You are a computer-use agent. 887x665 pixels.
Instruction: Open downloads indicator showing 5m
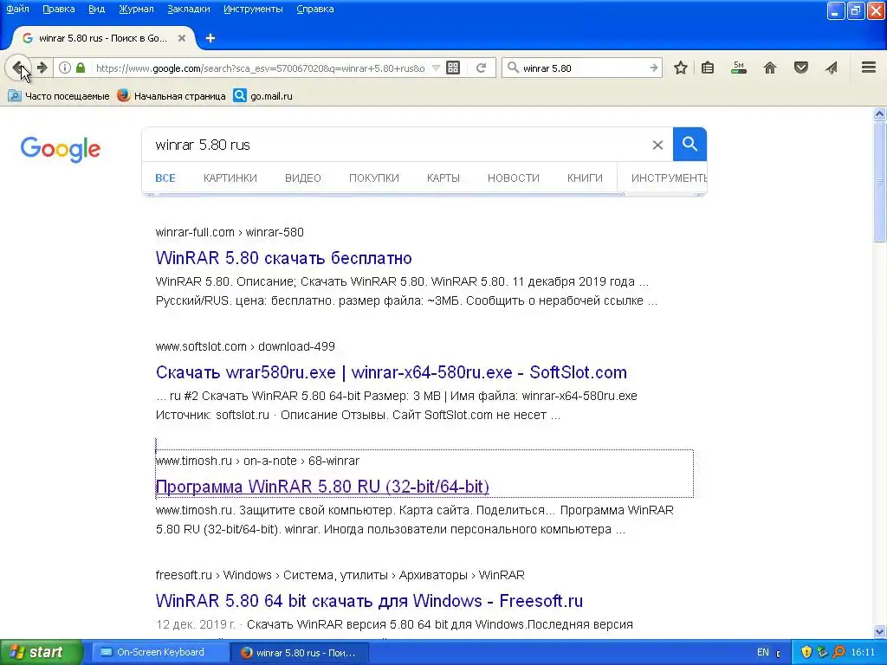(739, 68)
